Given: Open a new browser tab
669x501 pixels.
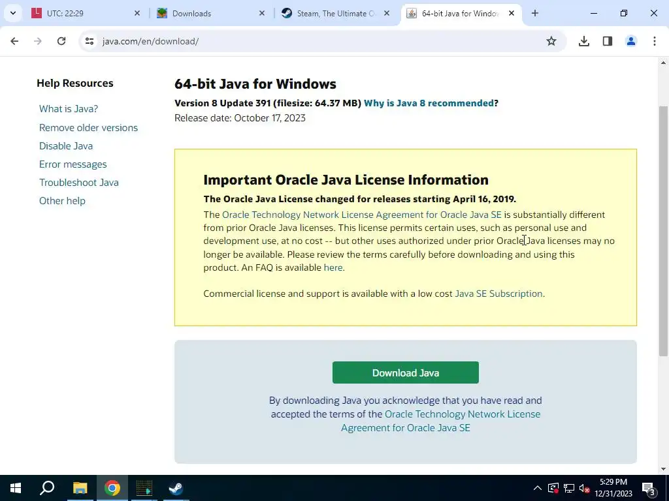Looking at the screenshot, I should click(x=535, y=13).
